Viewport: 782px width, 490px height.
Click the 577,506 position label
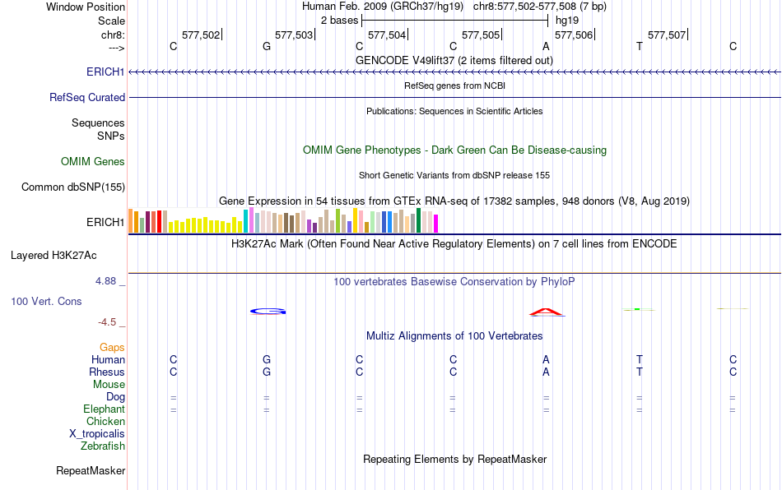[x=574, y=35]
